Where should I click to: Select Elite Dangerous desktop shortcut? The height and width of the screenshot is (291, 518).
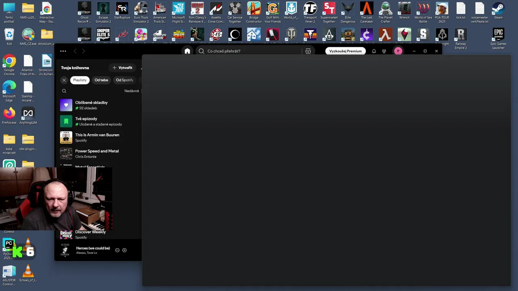pyautogui.click(x=348, y=13)
